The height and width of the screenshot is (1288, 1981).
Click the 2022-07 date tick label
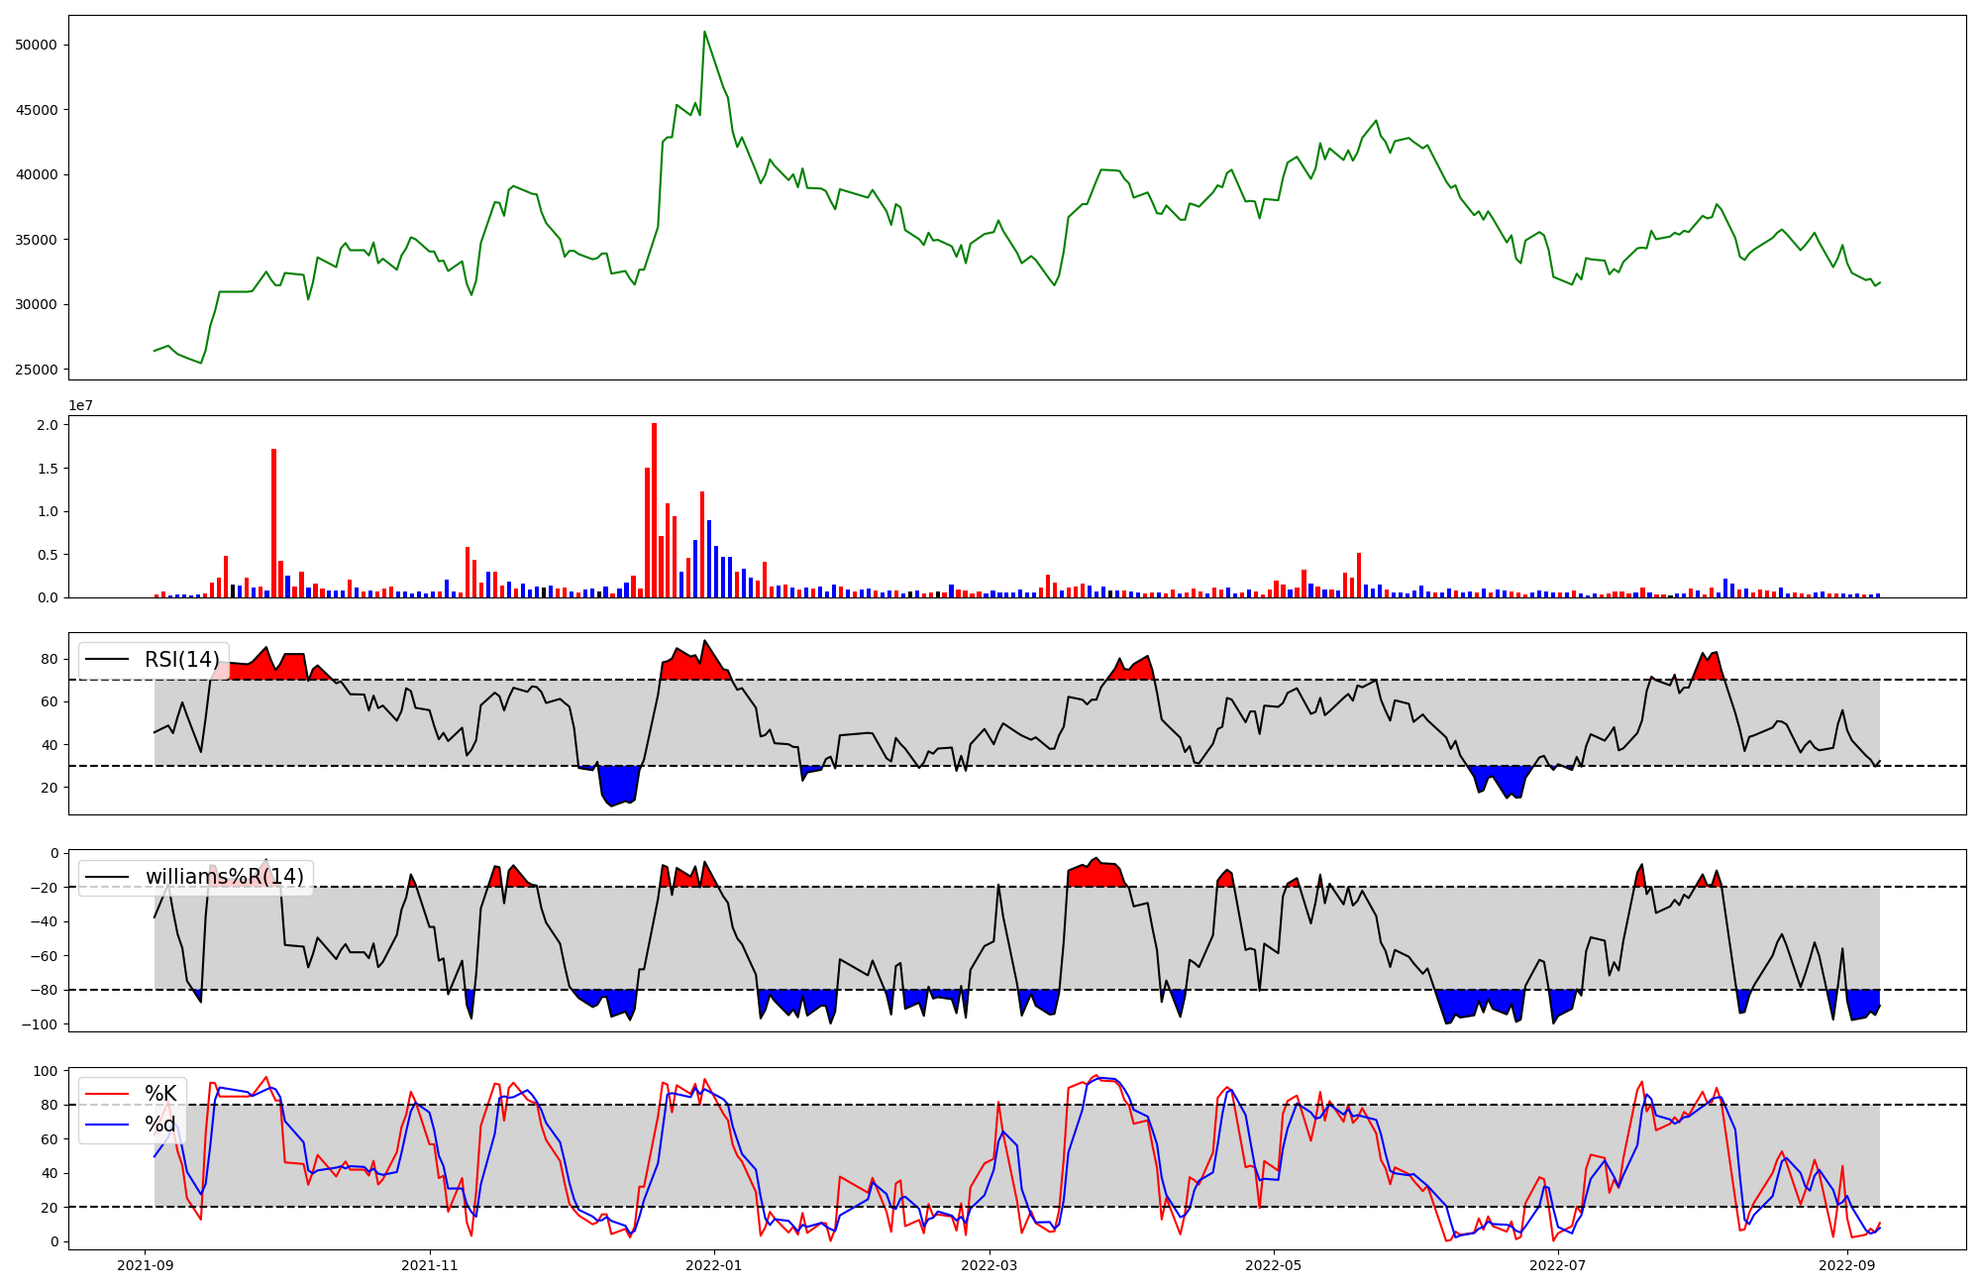[1558, 1265]
